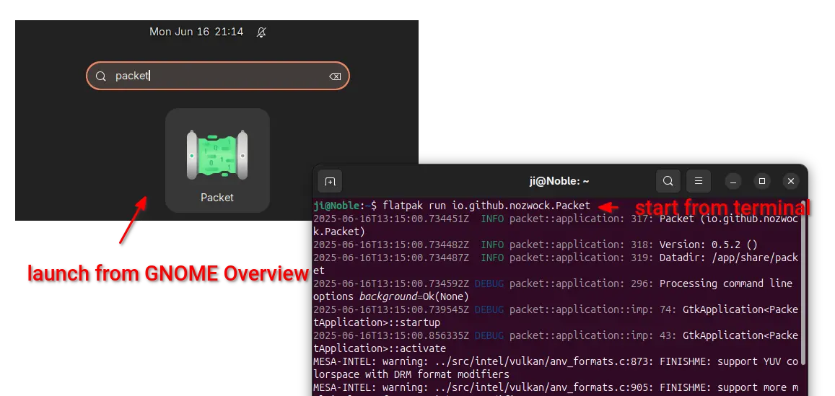
Task: Click 'Datadir: /app/share/pack' log text
Action: [x=728, y=258]
